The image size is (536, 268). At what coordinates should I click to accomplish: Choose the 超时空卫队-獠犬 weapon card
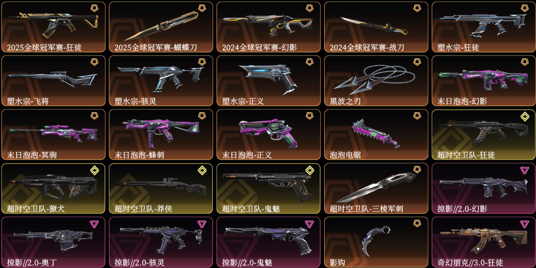tap(53, 188)
